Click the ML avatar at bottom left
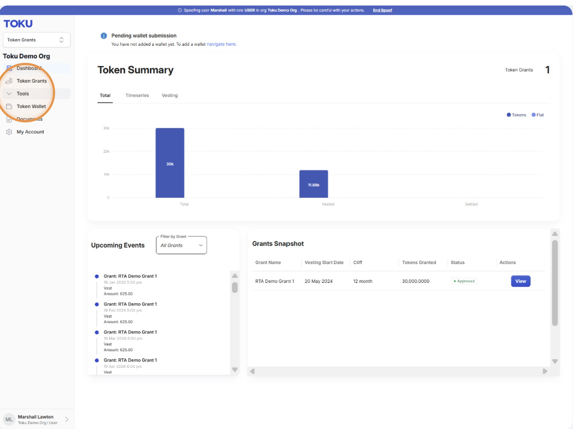The width and height of the screenshot is (573, 429). pyautogui.click(x=9, y=420)
